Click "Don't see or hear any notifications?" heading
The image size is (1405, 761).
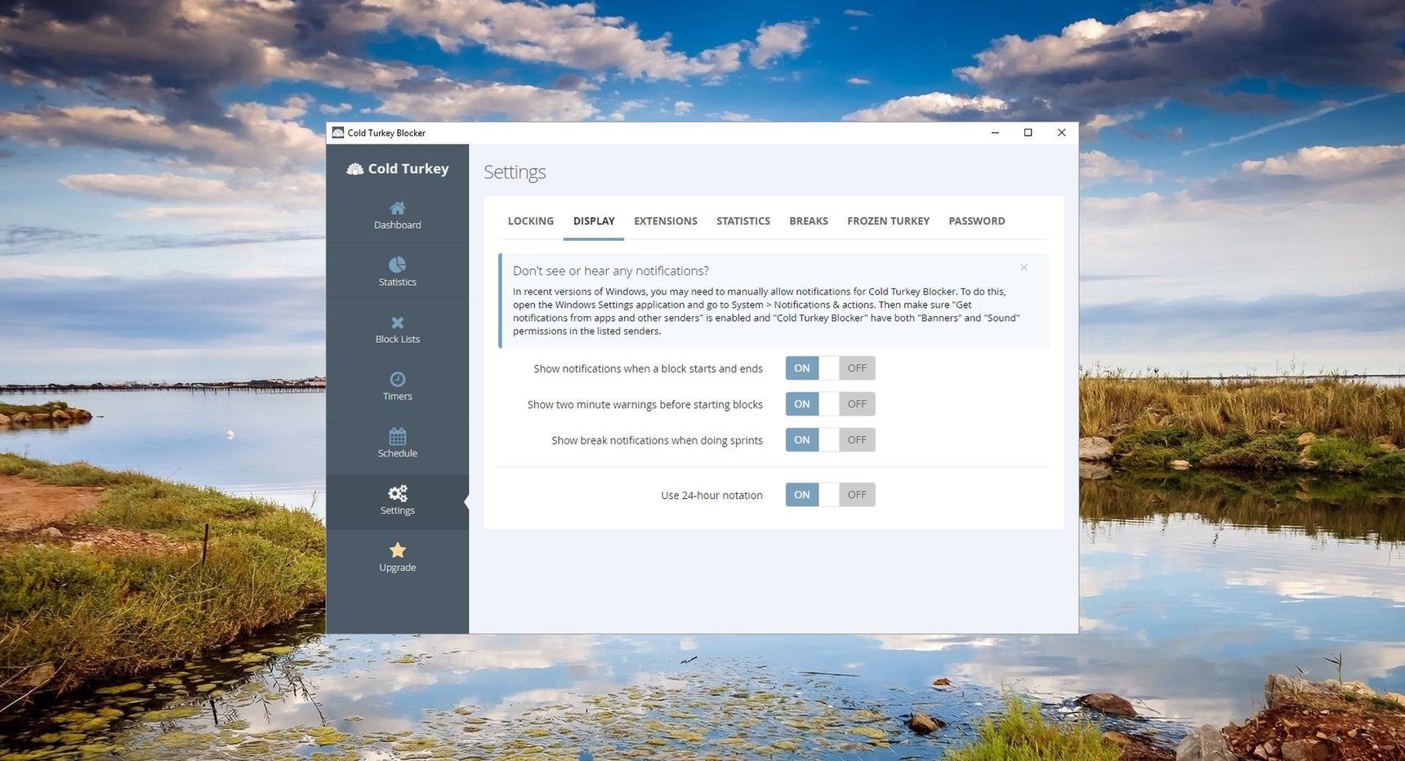pos(611,271)
